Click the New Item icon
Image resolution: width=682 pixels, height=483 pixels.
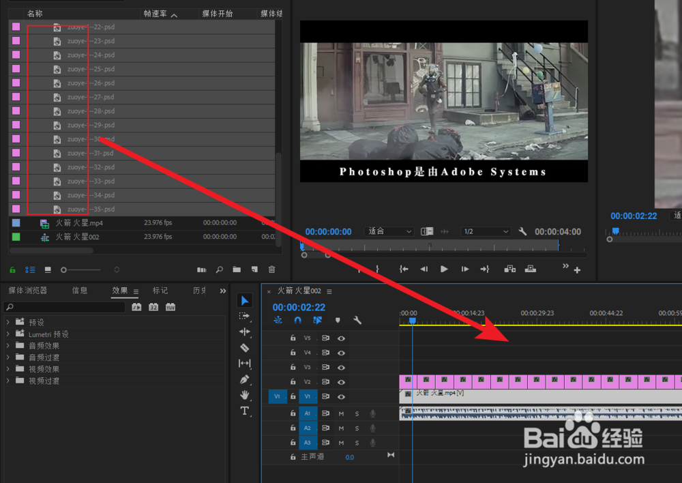pos(254,269)
